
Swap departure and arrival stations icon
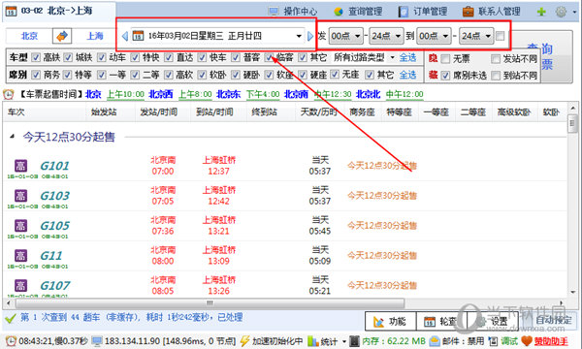62,36
